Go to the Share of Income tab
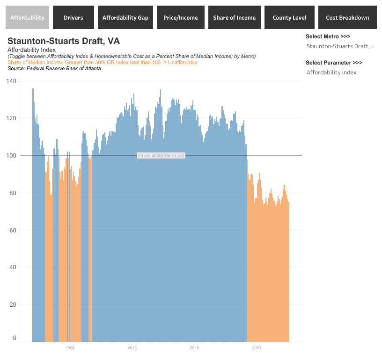This screenshot has height=361, width=382. [x=234, y=18]
